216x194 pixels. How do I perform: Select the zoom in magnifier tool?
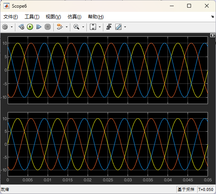click(76, 27)
